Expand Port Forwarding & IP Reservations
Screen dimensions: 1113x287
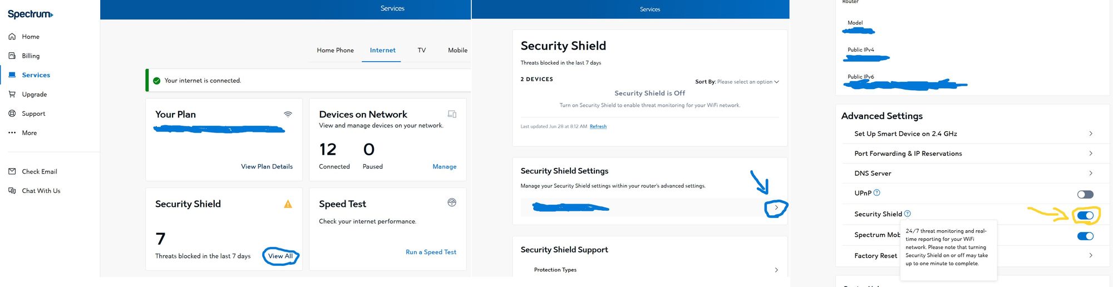tap(972, 154)
